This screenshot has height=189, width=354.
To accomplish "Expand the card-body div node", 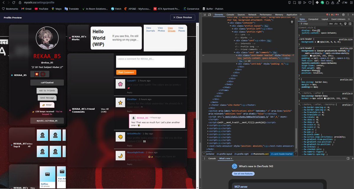I will click(237, 64).
